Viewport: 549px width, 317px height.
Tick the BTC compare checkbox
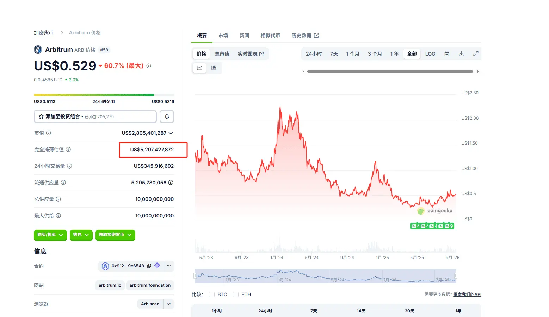click(212, 294)
